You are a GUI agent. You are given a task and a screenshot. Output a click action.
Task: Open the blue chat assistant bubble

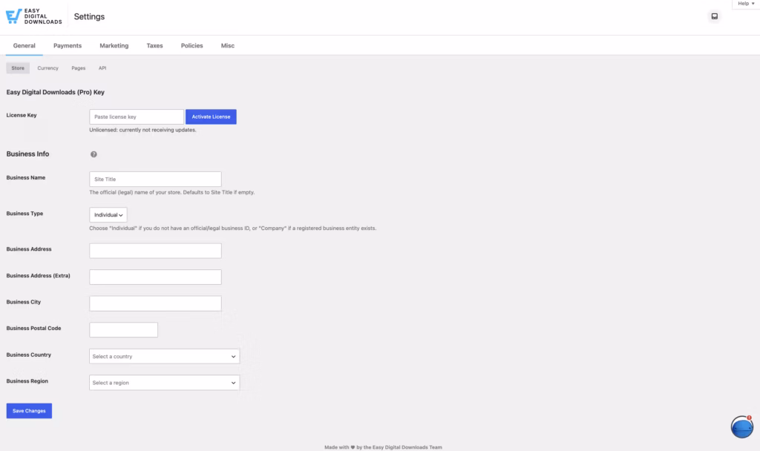click(x=742, y=427)
